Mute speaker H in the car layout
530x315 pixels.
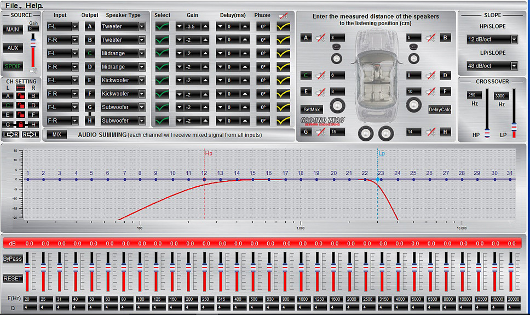(x=431, y=132)
